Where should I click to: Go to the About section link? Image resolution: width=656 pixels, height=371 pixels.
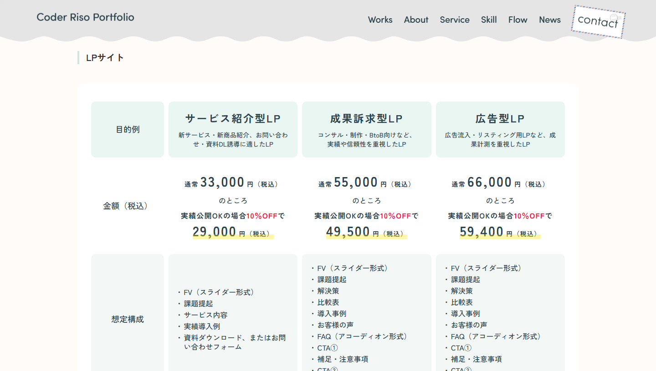coord(416,20)
